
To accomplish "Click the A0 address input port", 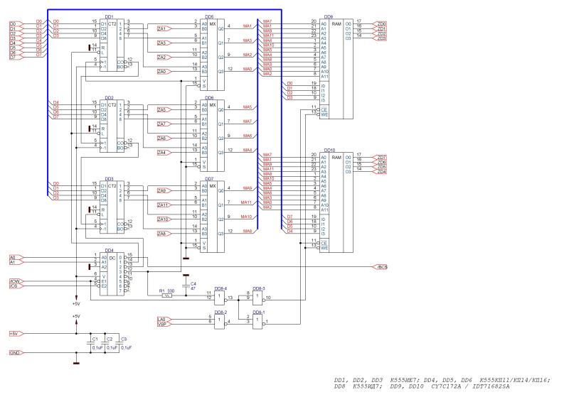I will (14, 257).
